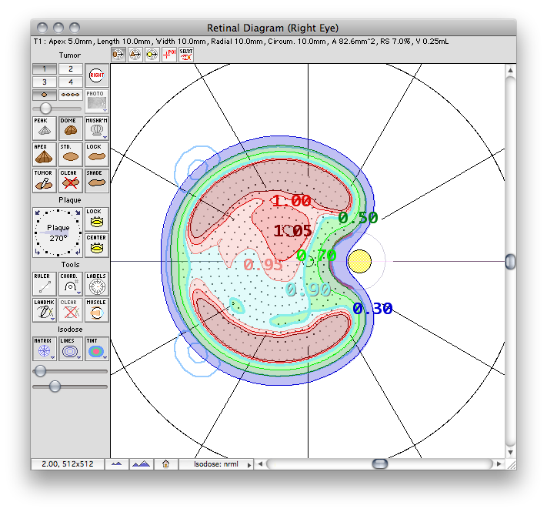The height and width of the screenshot is (512, 547).
Task: Toggle the plaque LOCK button
Action: 97,219
